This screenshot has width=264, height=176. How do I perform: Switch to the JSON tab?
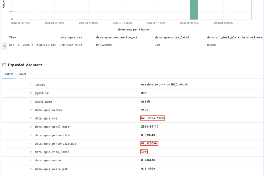pos(21,74)
